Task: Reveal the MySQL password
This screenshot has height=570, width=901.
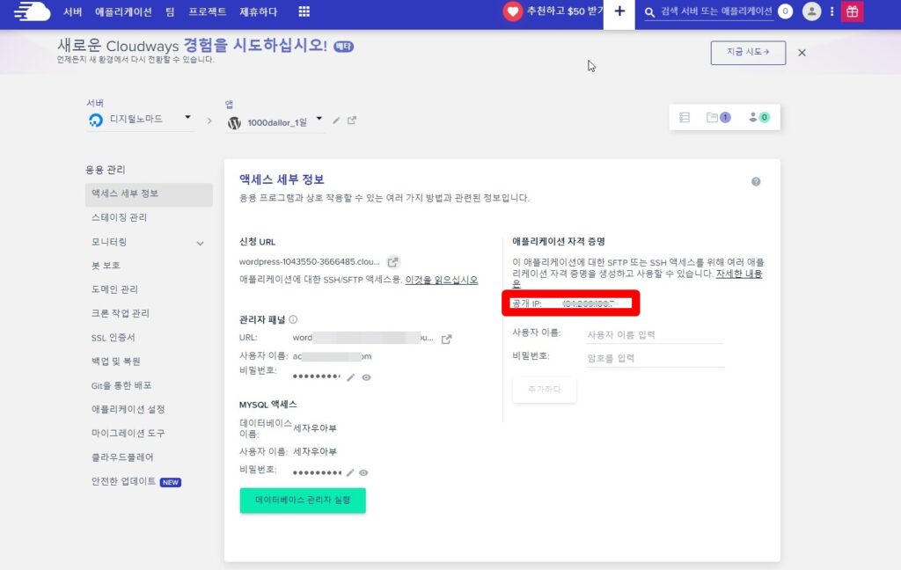Action: [x=363, y=473]
